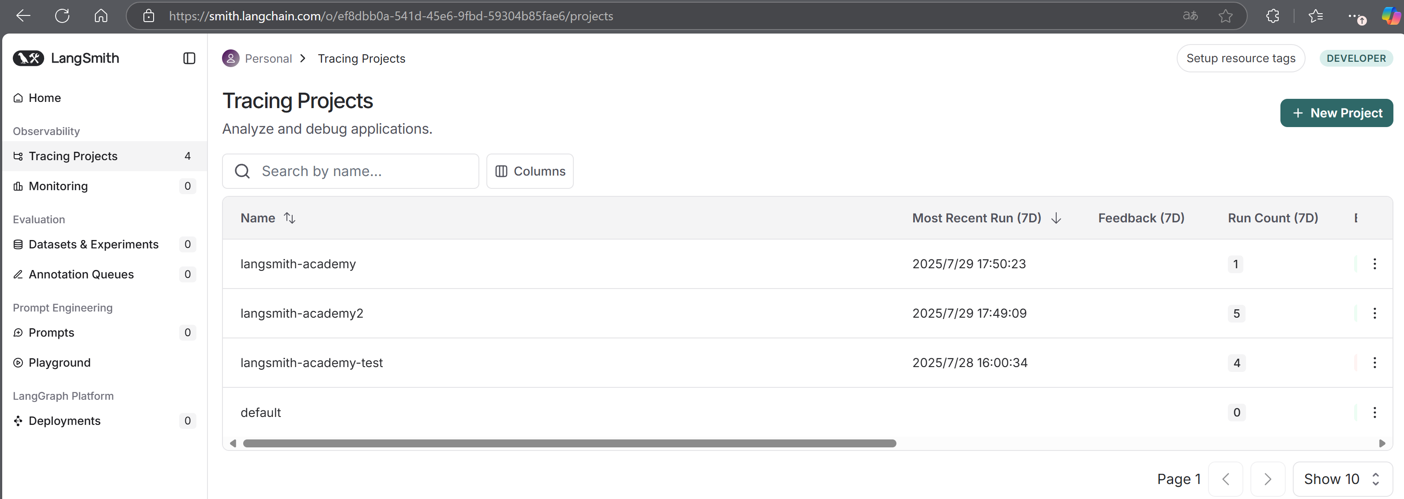The width and height of the screenshot is (1404, 499).
Task: Open langsmith-academy-test project
Action: pos(311,363)
